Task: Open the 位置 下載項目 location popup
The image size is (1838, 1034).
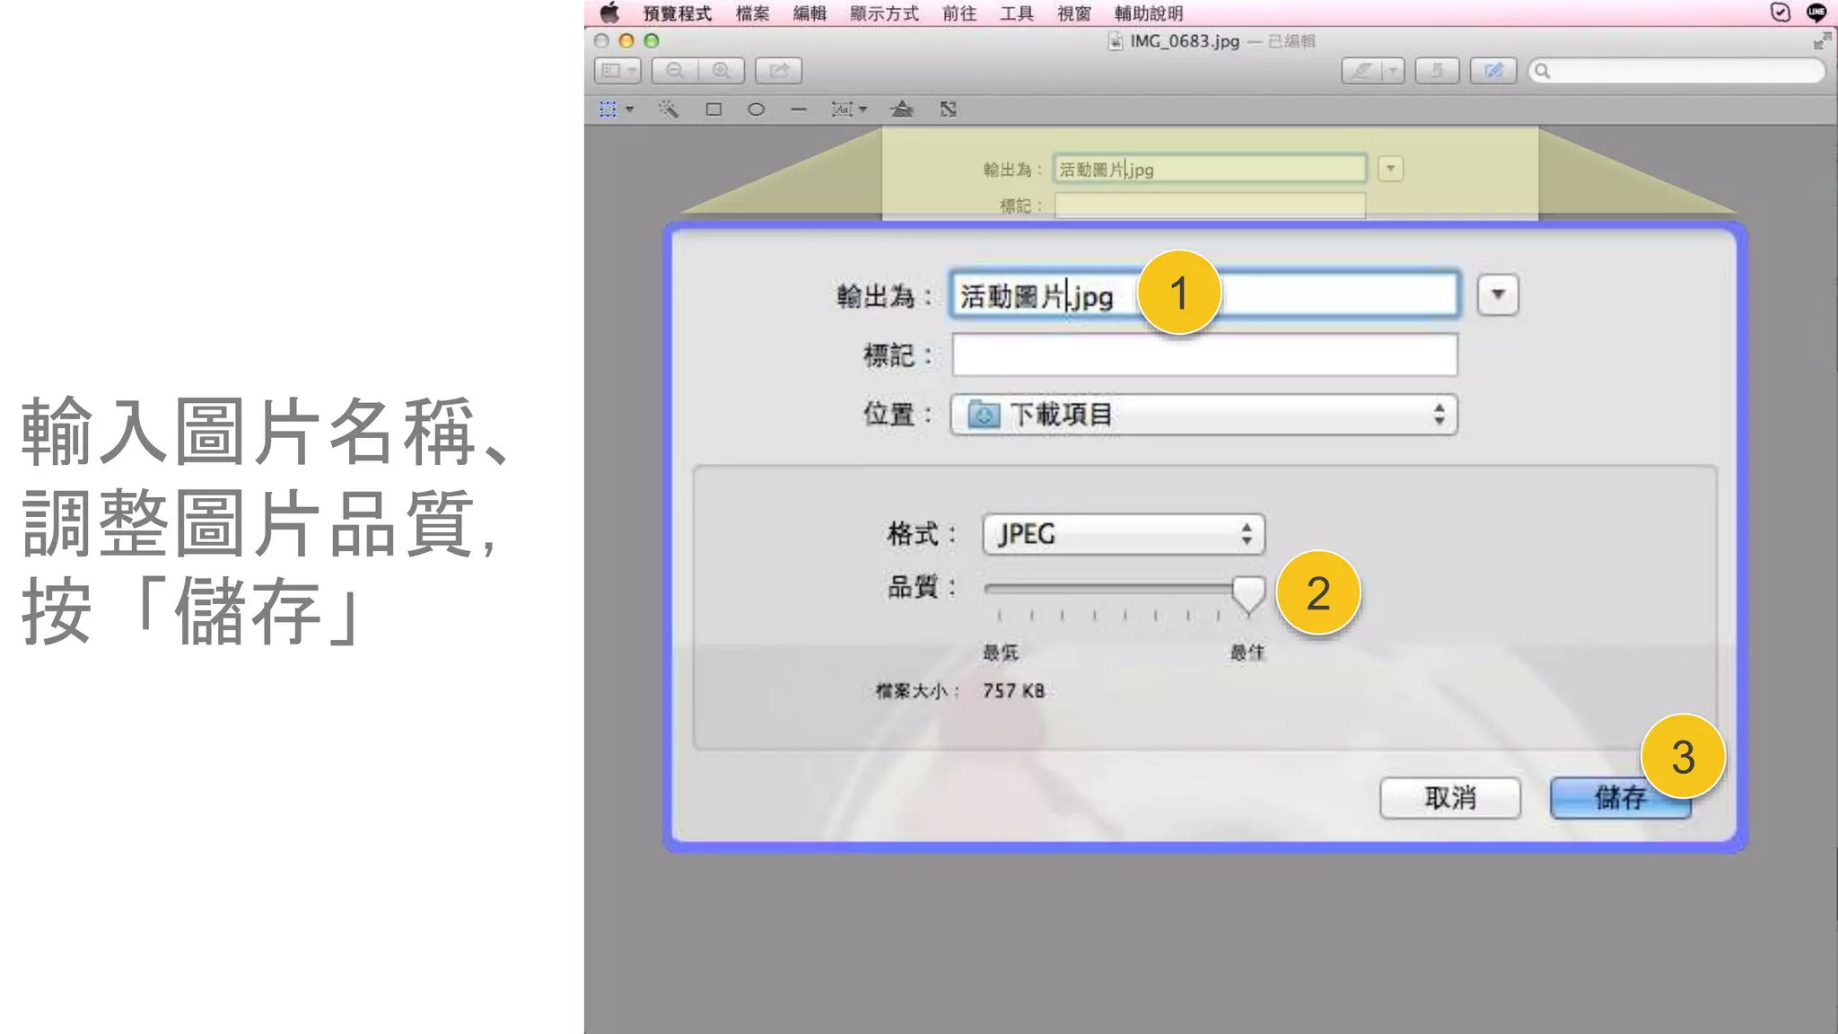Action: pyautogui.click(x=1203, y=415)
